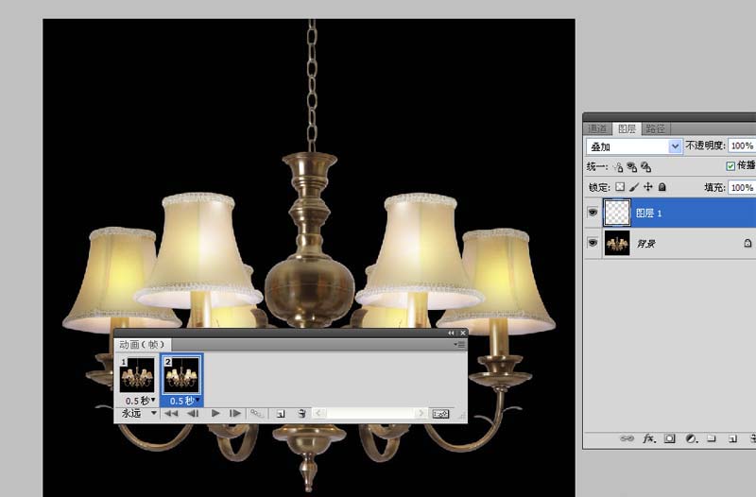Screen dimensions: 756x497
Task: Open frame 1 delay 0.5 秒 dropdown
Action: click(x=140, y=401)
